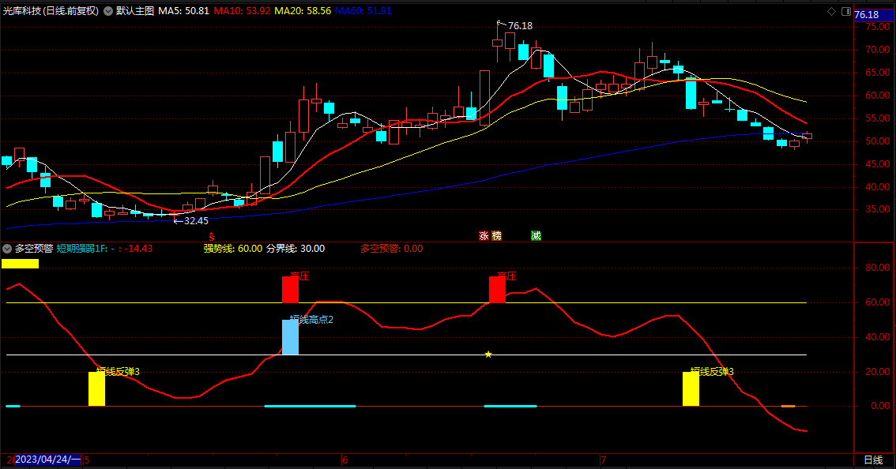
Task: Toggle the side panel icon beside diamond
Action: click(x=846, y=11)
